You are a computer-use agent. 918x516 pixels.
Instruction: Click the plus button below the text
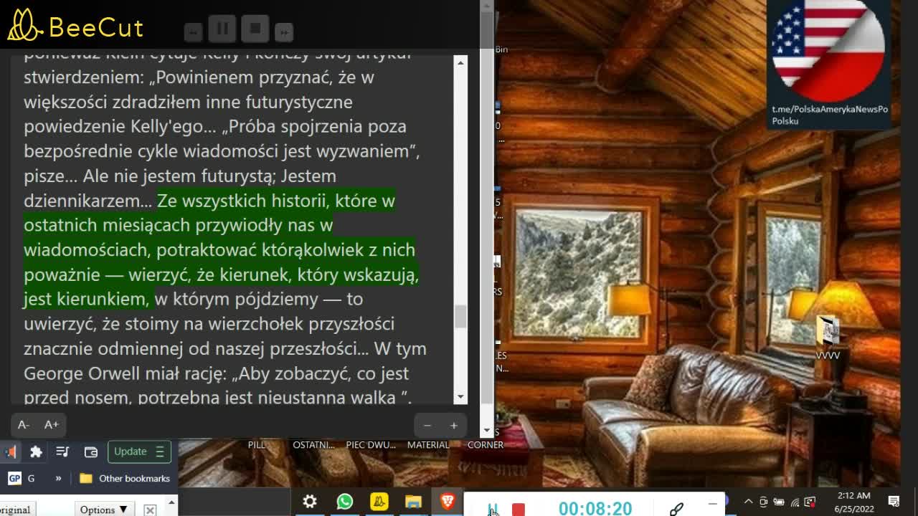(x=453, y=426)
